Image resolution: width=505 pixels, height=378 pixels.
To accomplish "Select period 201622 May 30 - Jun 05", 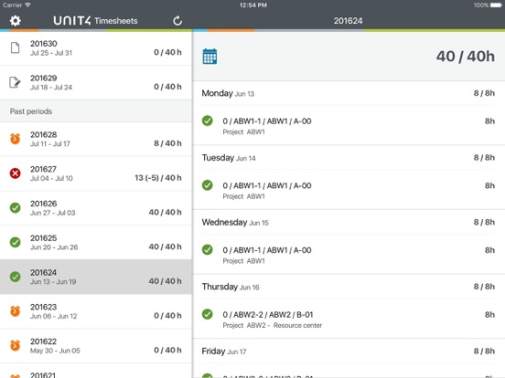I will pos(96,345).
